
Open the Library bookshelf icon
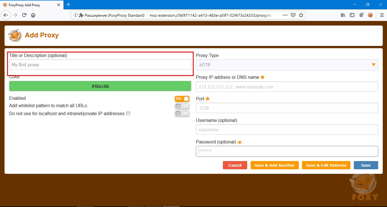tap(343, 15)
